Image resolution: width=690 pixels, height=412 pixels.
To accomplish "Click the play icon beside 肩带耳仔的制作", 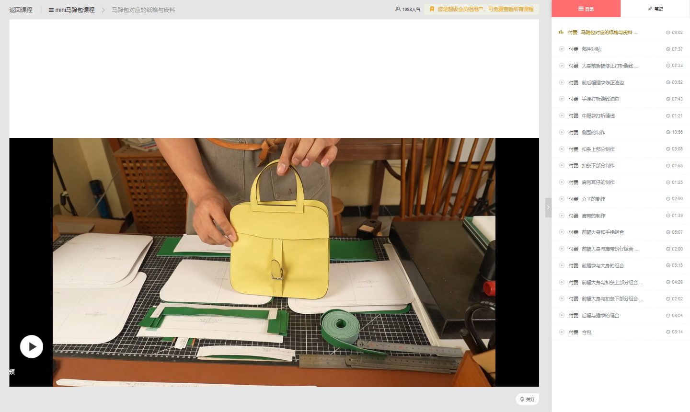I will coord(562,182).
